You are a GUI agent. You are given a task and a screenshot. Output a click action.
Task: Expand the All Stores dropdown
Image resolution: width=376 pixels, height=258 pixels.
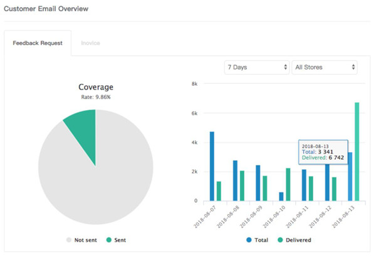(325, 66)
